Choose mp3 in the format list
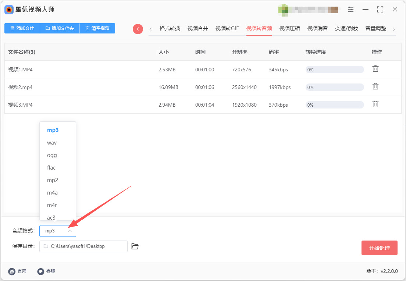Viewport: 406px width, 281px height. pyautogui.click(x=58, y=130)
